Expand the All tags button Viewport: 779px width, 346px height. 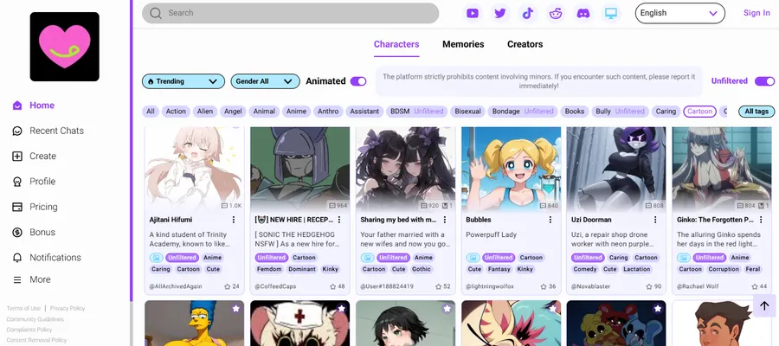coord(756,112)
